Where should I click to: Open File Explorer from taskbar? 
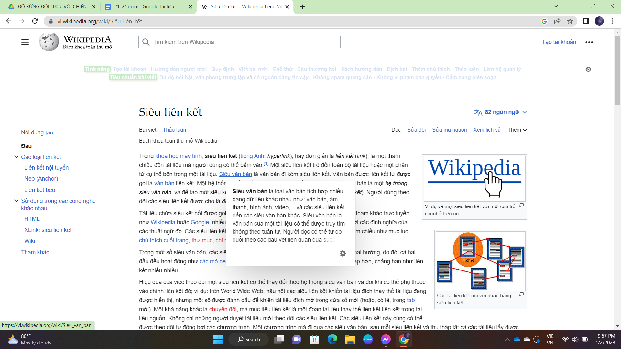click(x=350, y=339)
